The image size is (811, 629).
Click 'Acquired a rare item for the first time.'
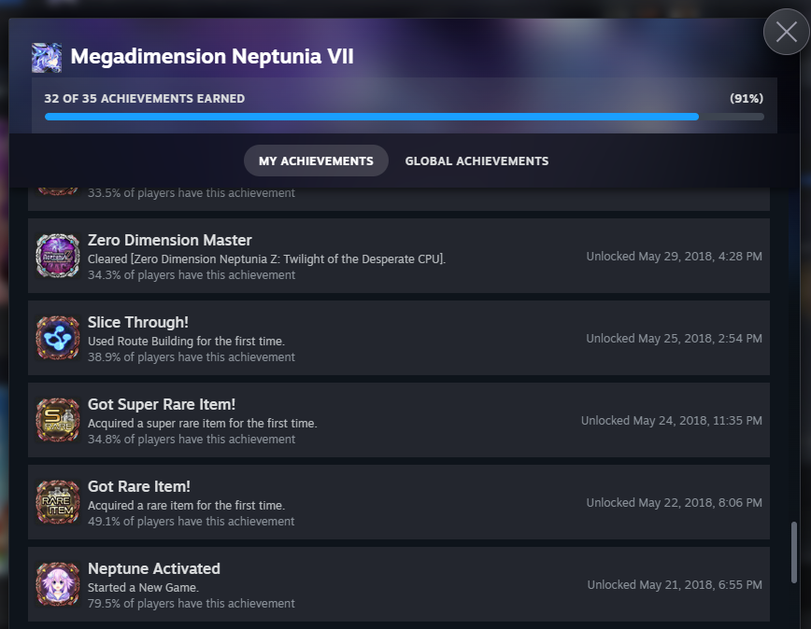point(186,506)
